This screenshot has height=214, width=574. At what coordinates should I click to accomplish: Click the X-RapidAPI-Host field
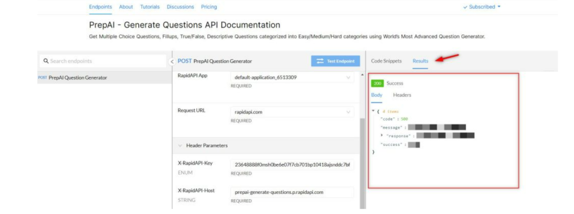pyautogui.click(x=292, y=192)
